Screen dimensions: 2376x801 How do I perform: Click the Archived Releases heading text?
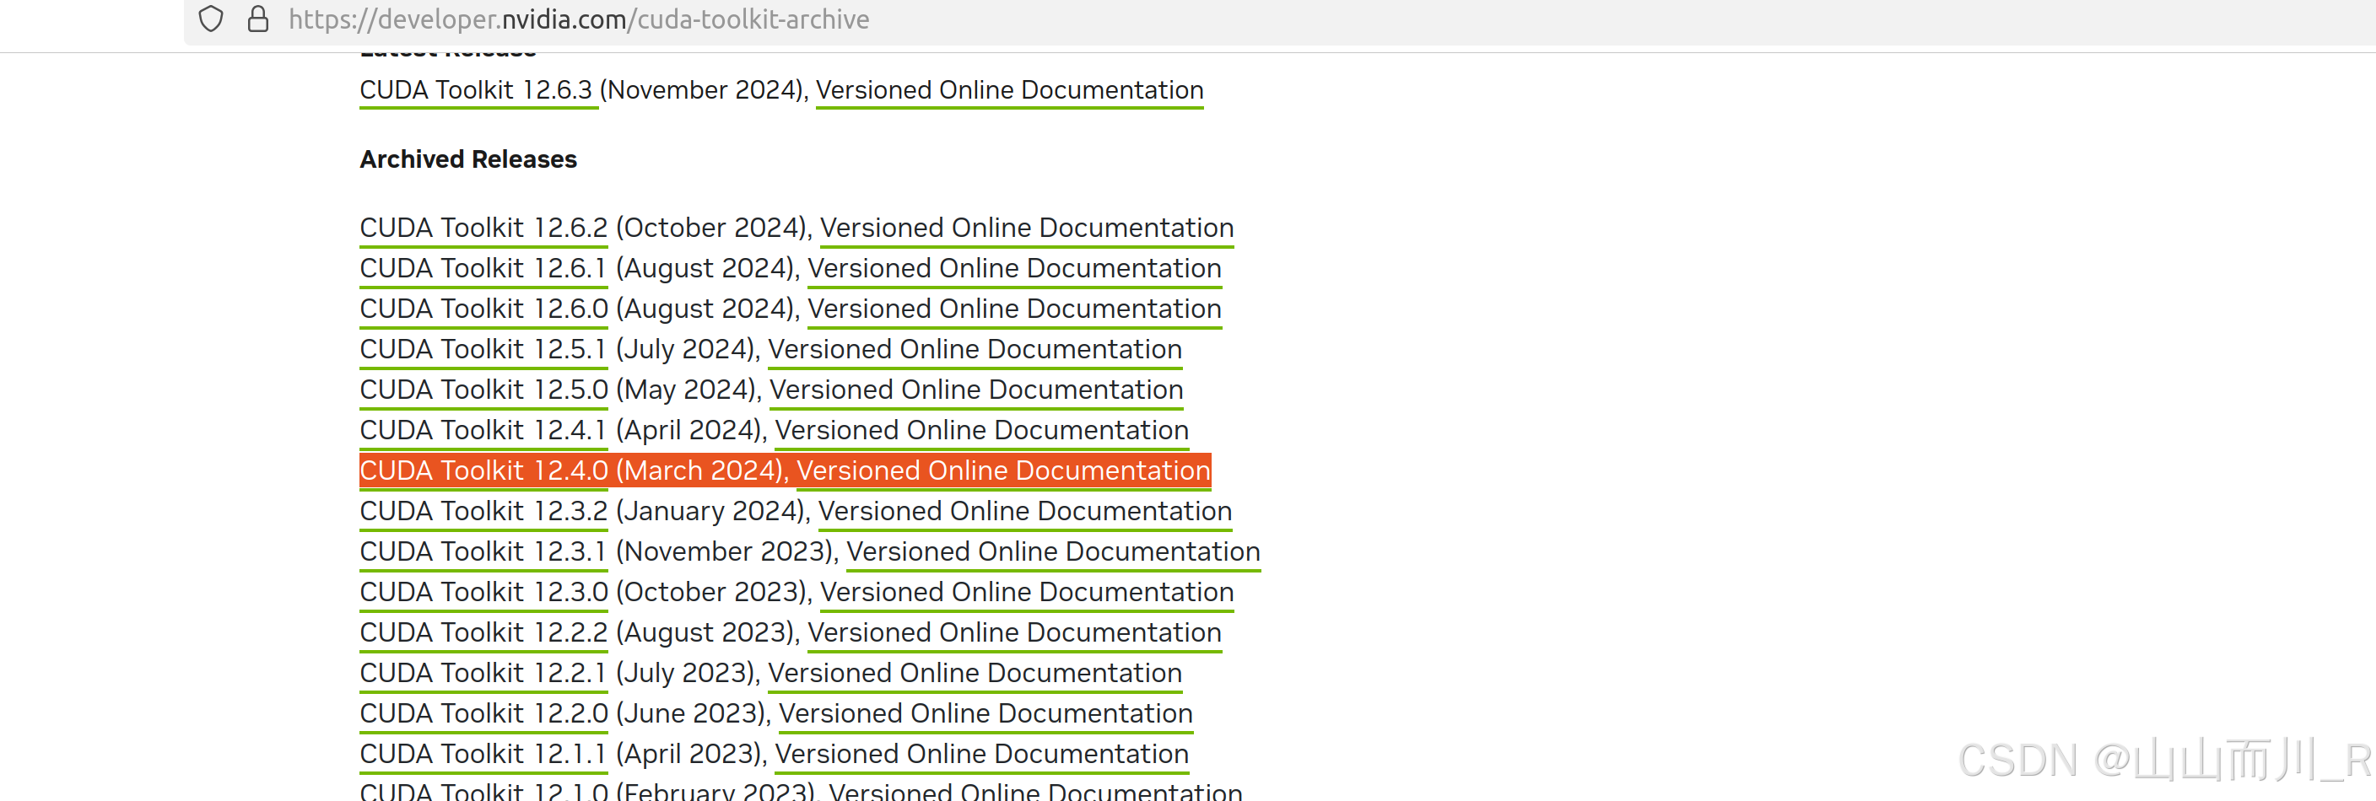(468, 159)
